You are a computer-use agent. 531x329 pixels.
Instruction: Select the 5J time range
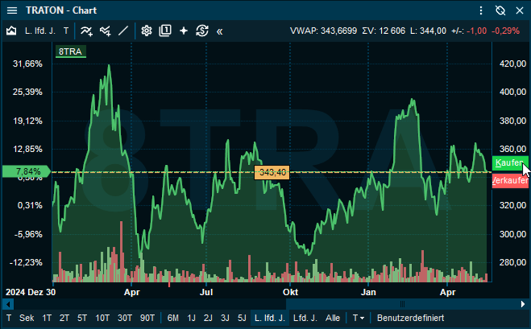click(242, 318)
